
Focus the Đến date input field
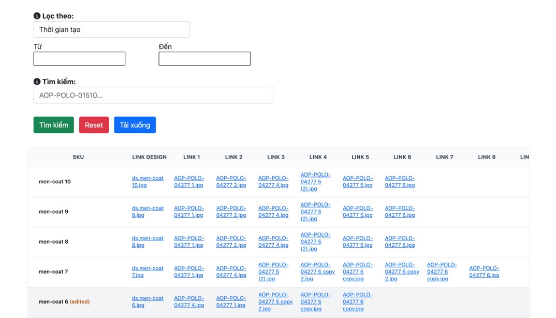pyautogui.click(x=204, y=59)
